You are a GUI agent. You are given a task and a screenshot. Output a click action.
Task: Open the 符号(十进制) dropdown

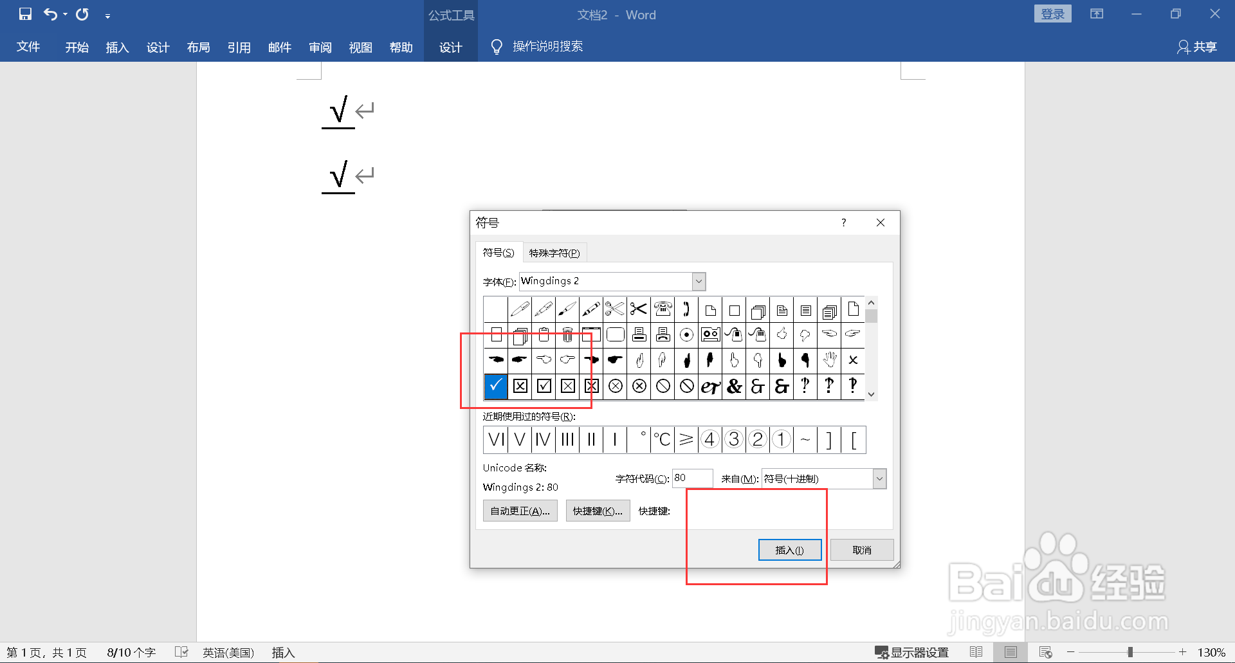click(879, 478)
